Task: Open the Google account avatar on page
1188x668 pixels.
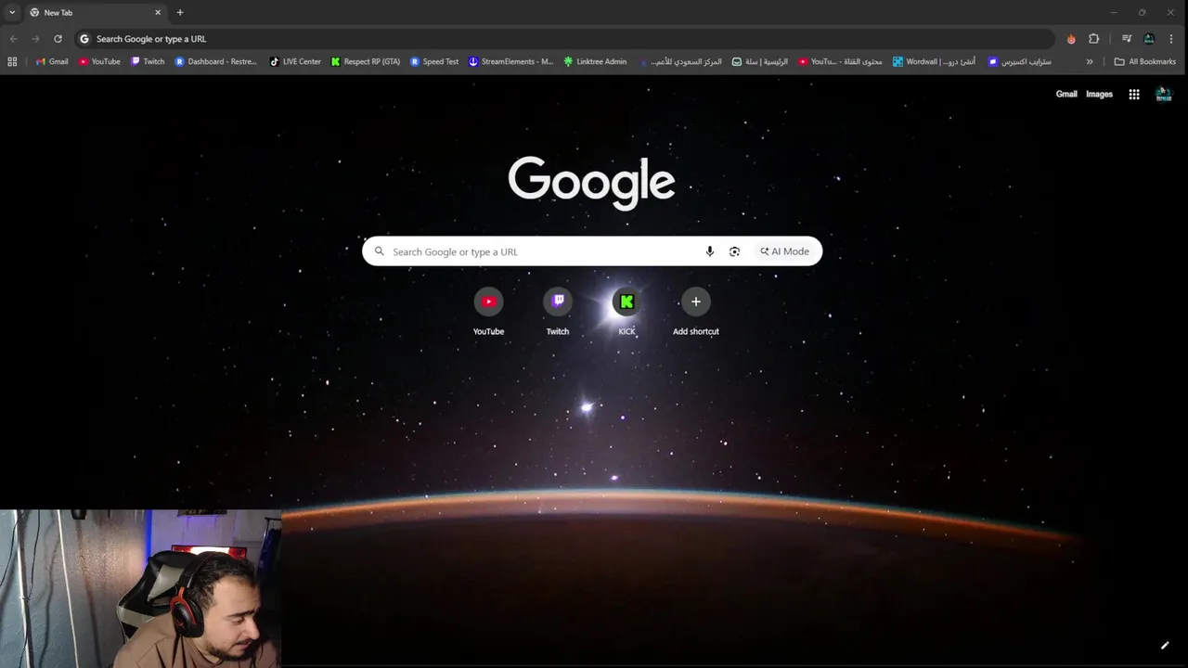Action: 1163,94
